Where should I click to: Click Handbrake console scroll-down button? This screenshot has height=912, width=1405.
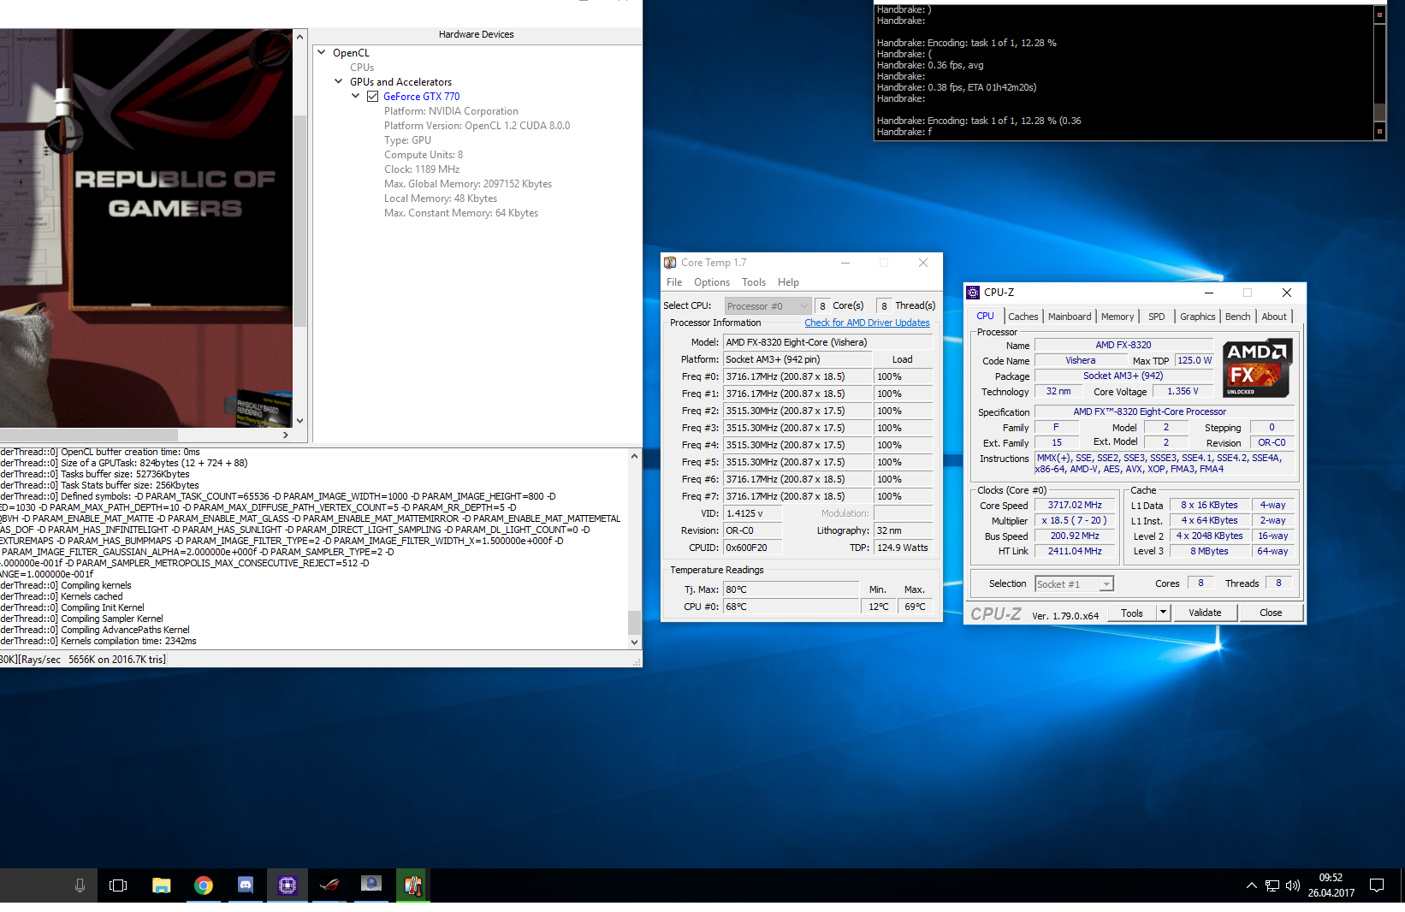click(x=1379, y=131)
